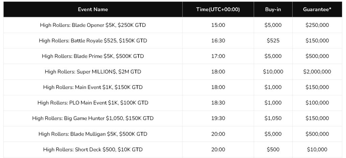Select the Short Deck $500 event
Screen dimensions: 346x158
click(93, 150)
